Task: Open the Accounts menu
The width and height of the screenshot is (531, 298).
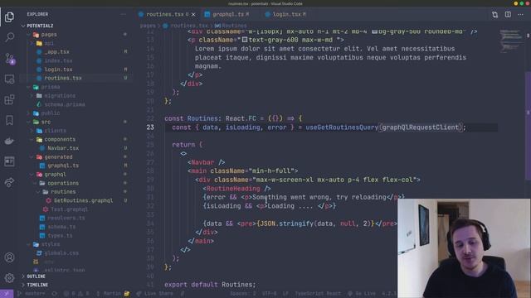Action: point(9,257)
